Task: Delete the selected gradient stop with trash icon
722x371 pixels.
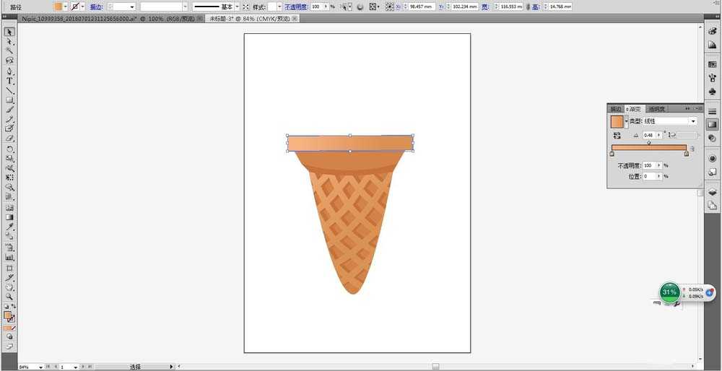Action: pyautogui.click(x=692, y=149)
